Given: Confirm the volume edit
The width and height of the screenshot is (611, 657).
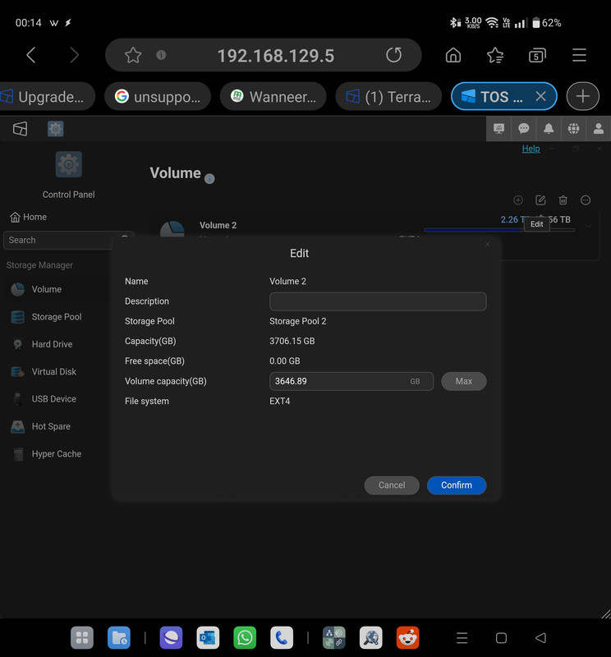Looking at the screenshot, I should [x=457, y=485].
